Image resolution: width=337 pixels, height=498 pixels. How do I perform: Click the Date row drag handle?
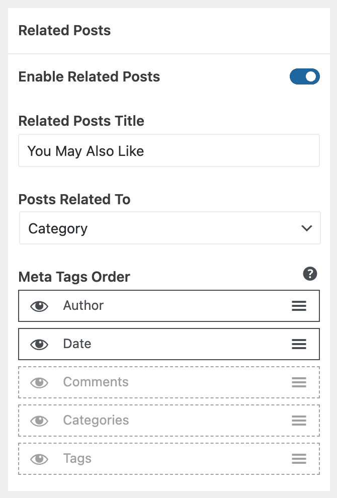coord(299,344)
